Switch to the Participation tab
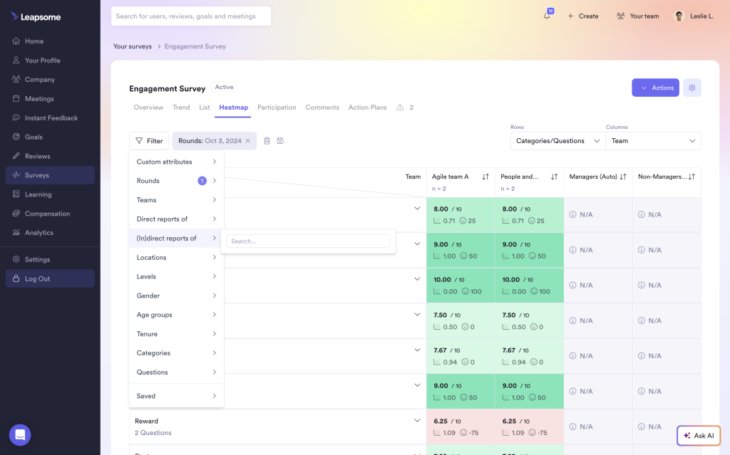The height and width of the screenshot is (455, 730). (x=277, y=108)
